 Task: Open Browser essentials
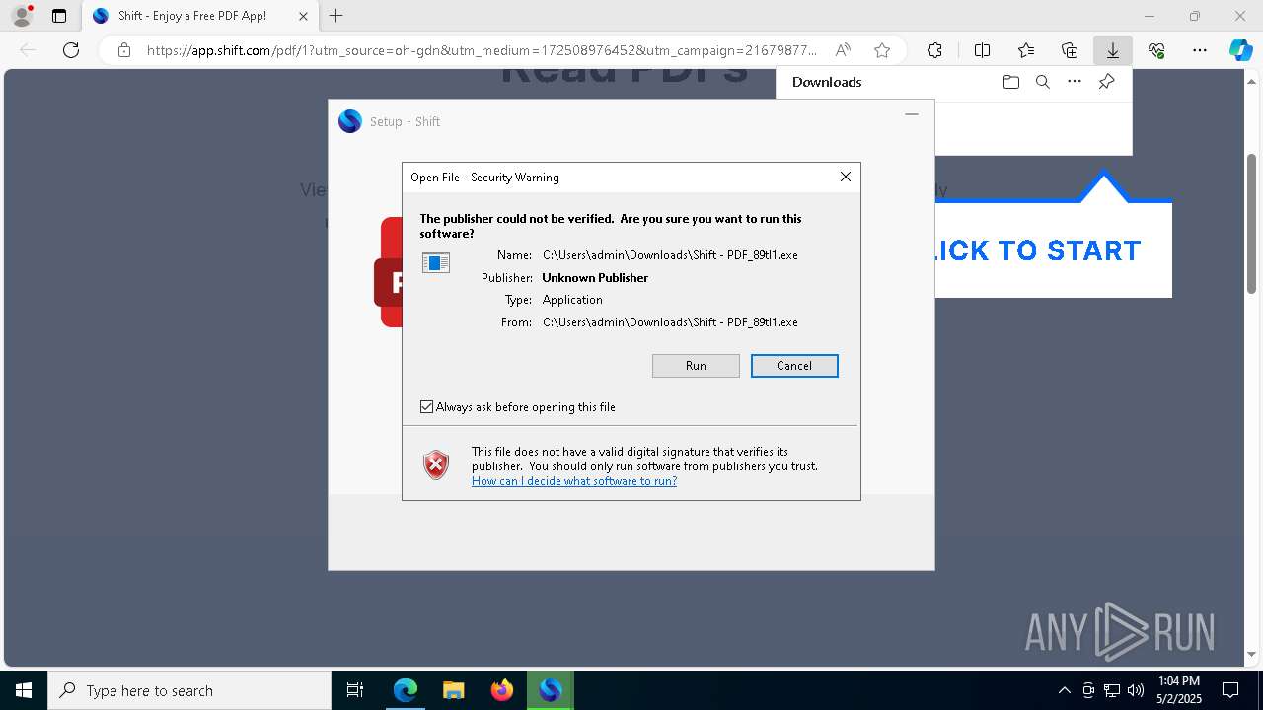pos(1156,50)
